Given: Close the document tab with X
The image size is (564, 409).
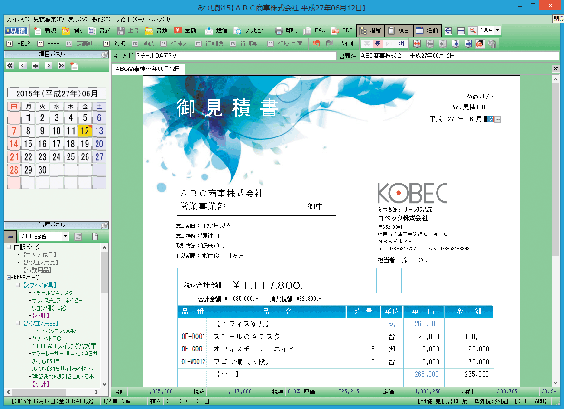Looking at the screenshot, I should point(555,68).
